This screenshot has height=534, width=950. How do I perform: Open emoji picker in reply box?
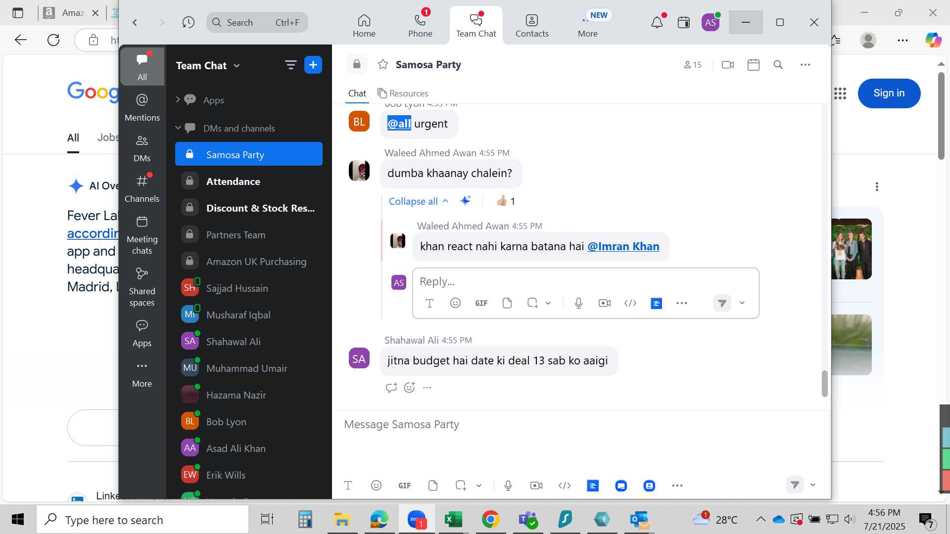tap(455, 303)
